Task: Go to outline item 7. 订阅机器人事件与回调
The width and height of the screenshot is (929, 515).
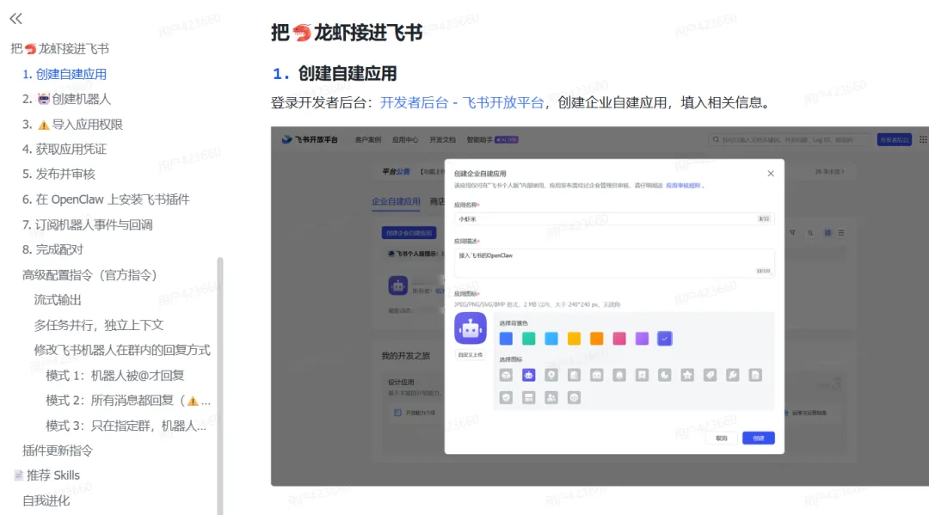Action: pos(87,225)
